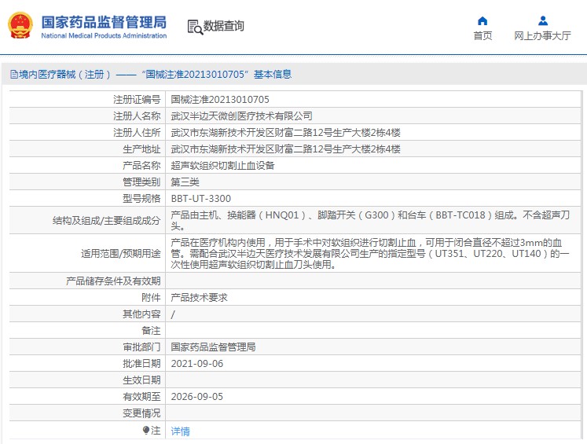This screenshot has height=444, width=587.
Task: Click the 附件 label
Action: click(x=151, y=298)
